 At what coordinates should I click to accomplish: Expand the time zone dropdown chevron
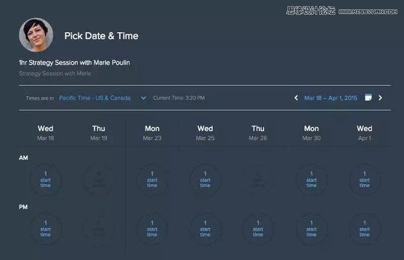pyautogui.click(x=143, y=98)
